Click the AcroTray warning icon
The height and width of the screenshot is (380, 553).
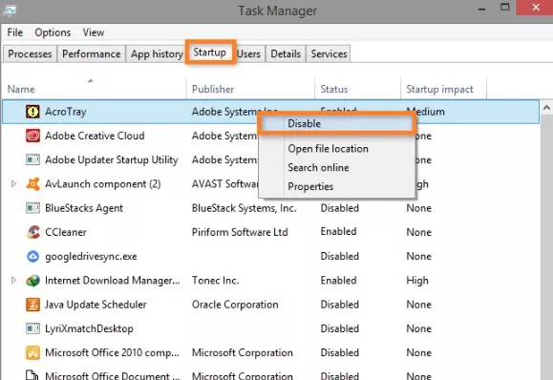pos(32,112)
